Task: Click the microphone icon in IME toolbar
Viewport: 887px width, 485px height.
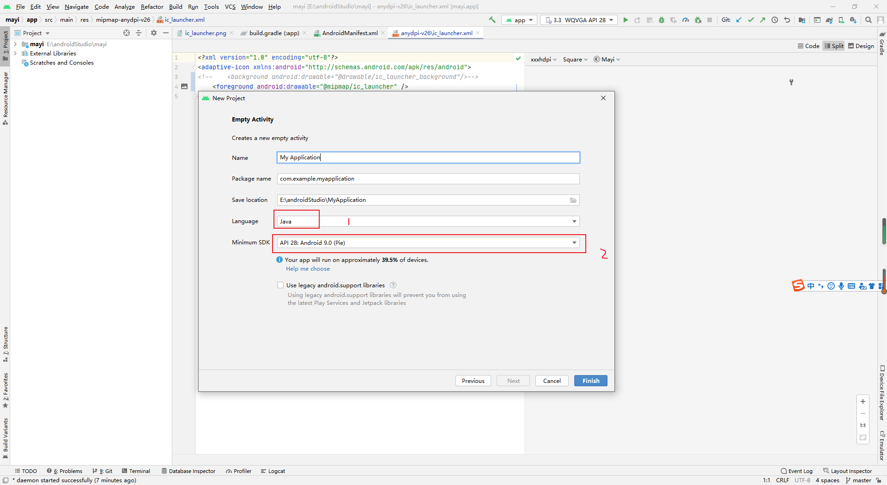Action: click(841, 286)
